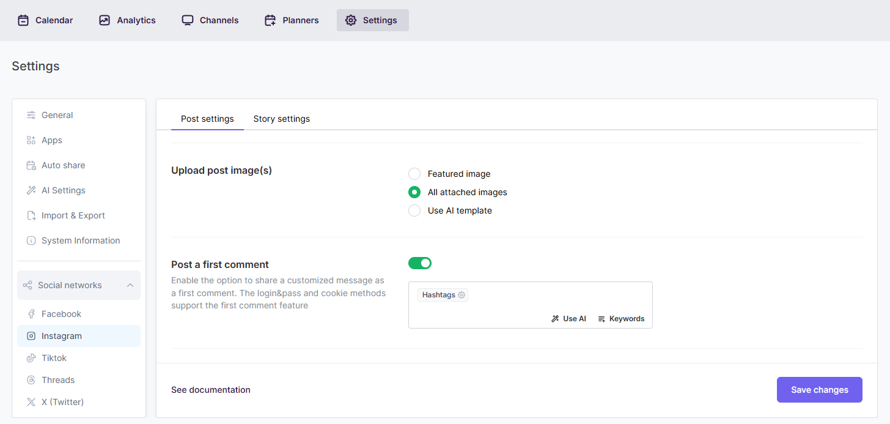Screen dimensions: 890x424
Task: Click the Auto share calendar icon
Action: pos(31,165)
